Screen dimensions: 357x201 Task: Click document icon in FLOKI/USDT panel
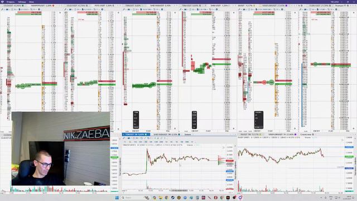(317, 9)
